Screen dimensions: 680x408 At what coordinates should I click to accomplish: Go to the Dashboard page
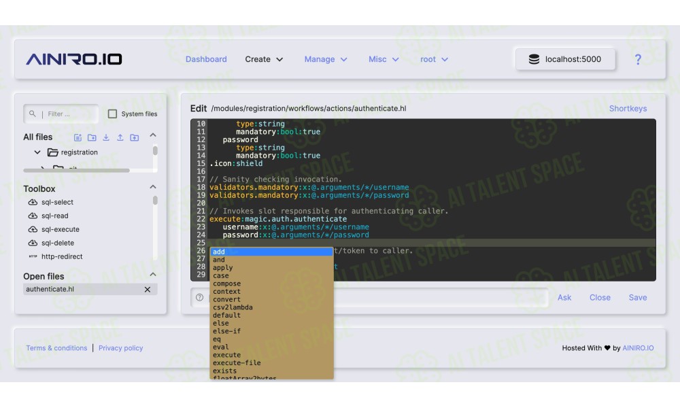pyautogui.click(x=206, y=59)
